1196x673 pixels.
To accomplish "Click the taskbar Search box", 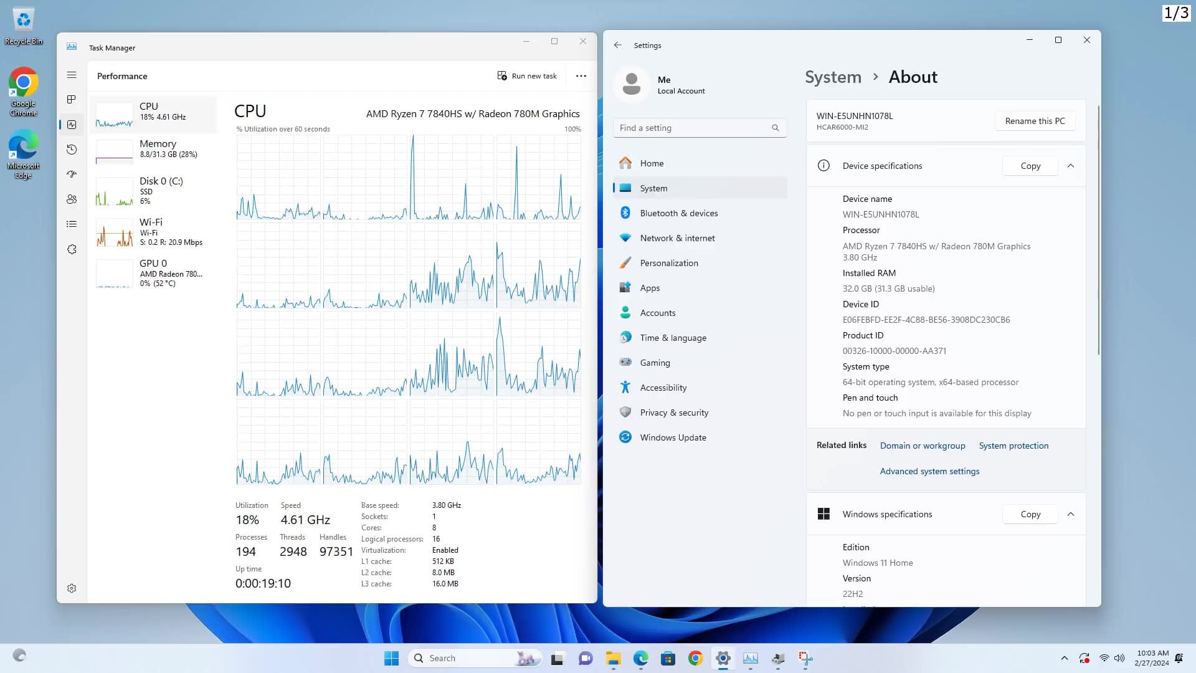I will click(475, 658).
